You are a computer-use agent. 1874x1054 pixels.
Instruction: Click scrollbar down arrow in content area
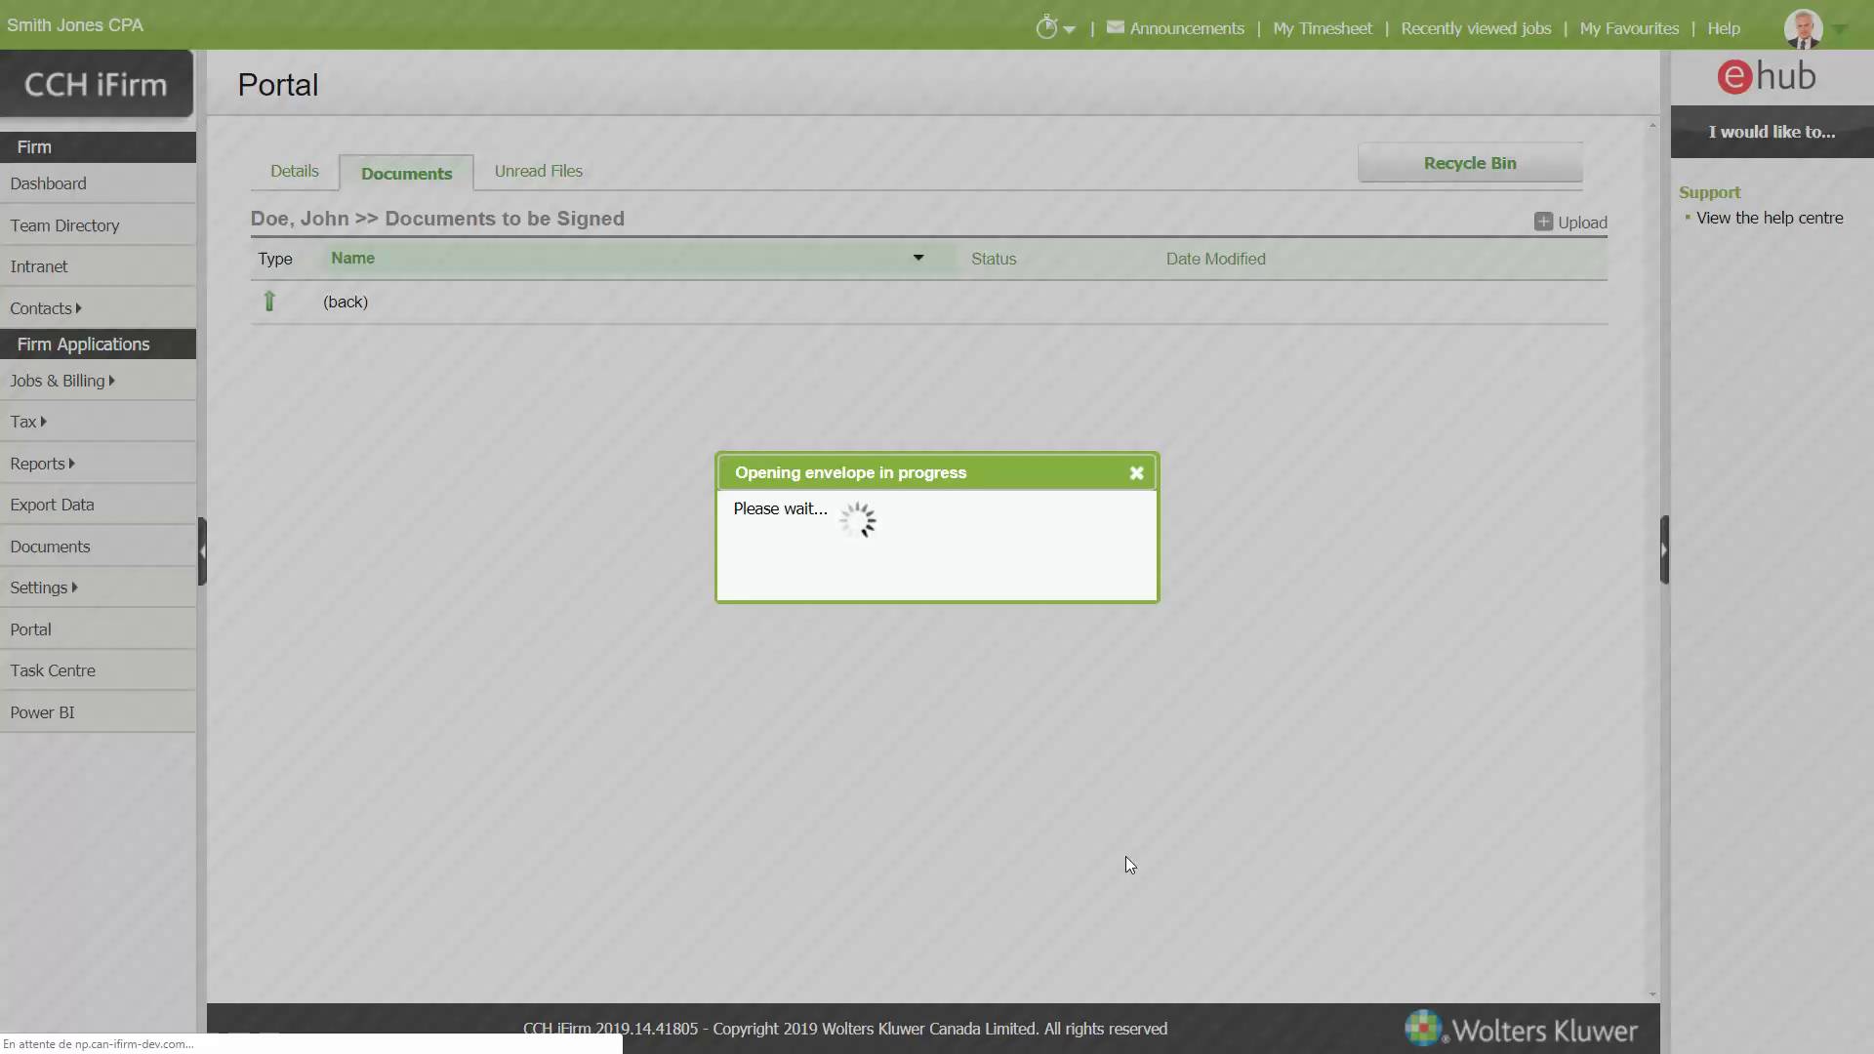(x=1651, y=993)
